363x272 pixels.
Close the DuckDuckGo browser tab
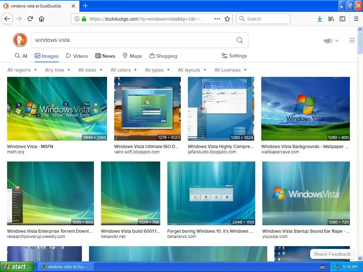click(73, 6)
